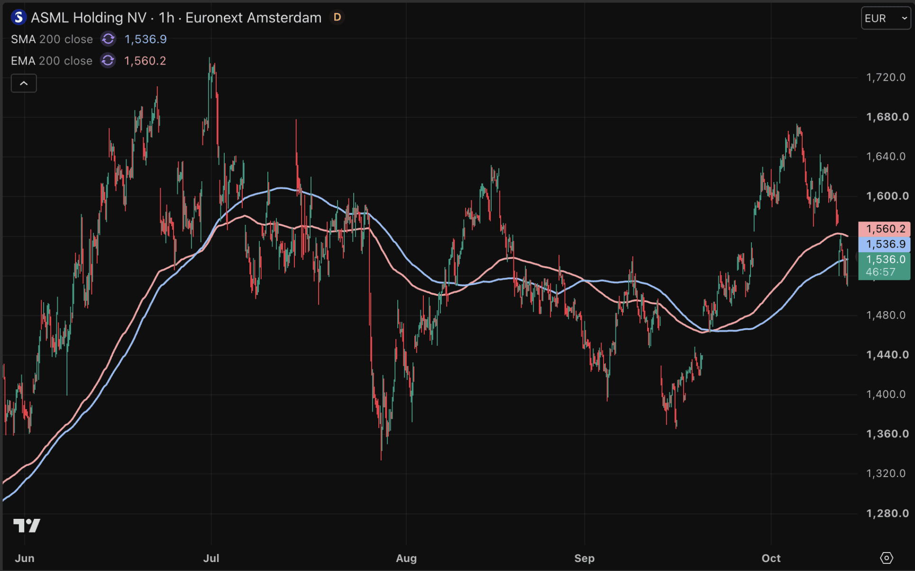Image resolution: width=915 pixels, height=571 pixels.
Task: Click the ASML Holding NV title
Action: 89,18
